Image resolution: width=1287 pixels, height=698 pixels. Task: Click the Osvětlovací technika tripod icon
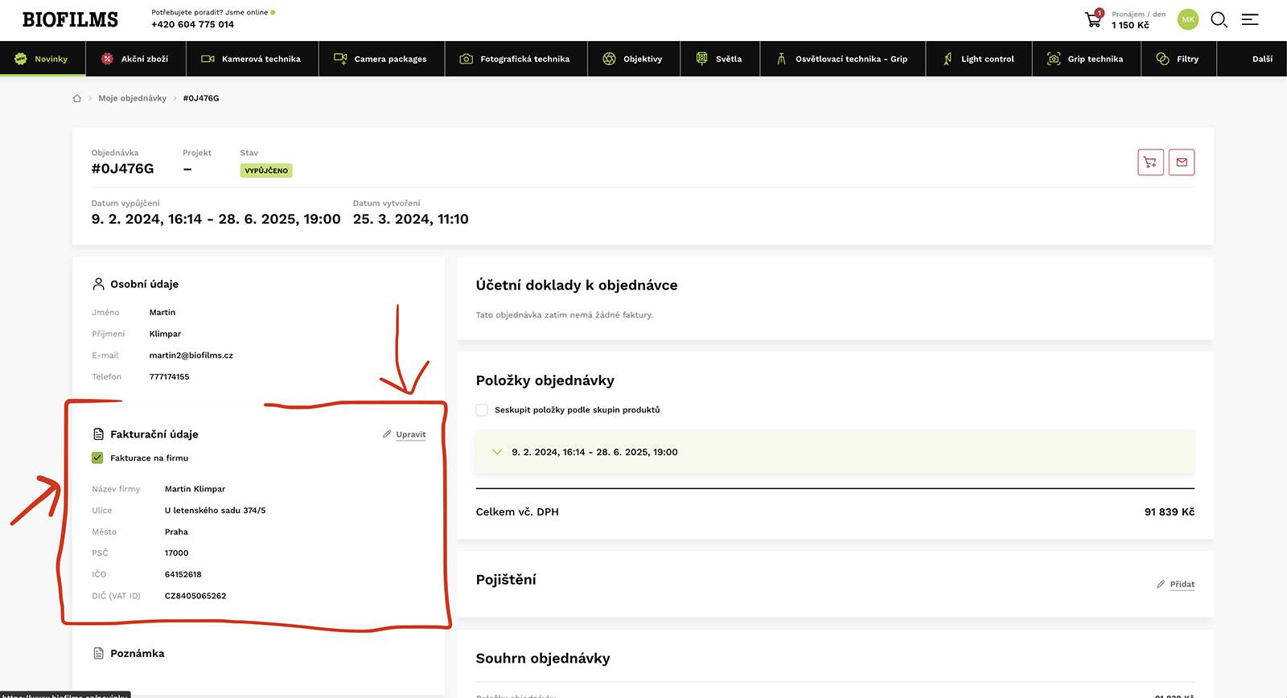(781, 59)
